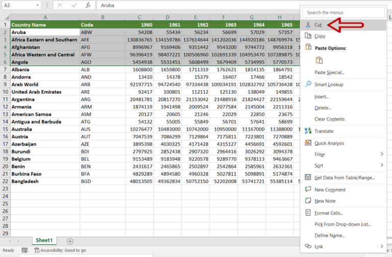Select row 15 header

click(5, 129)
